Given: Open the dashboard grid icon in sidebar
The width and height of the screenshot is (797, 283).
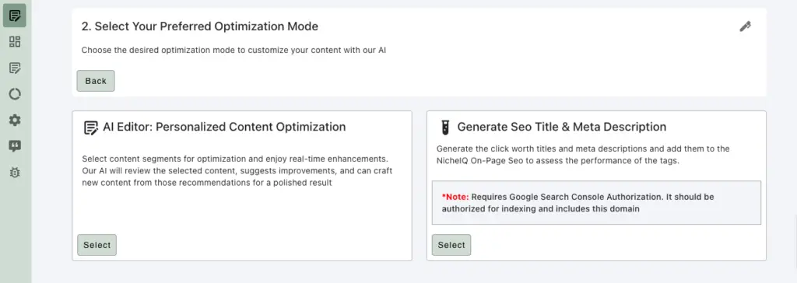Looking at the screenshot, I should point(15,42).
